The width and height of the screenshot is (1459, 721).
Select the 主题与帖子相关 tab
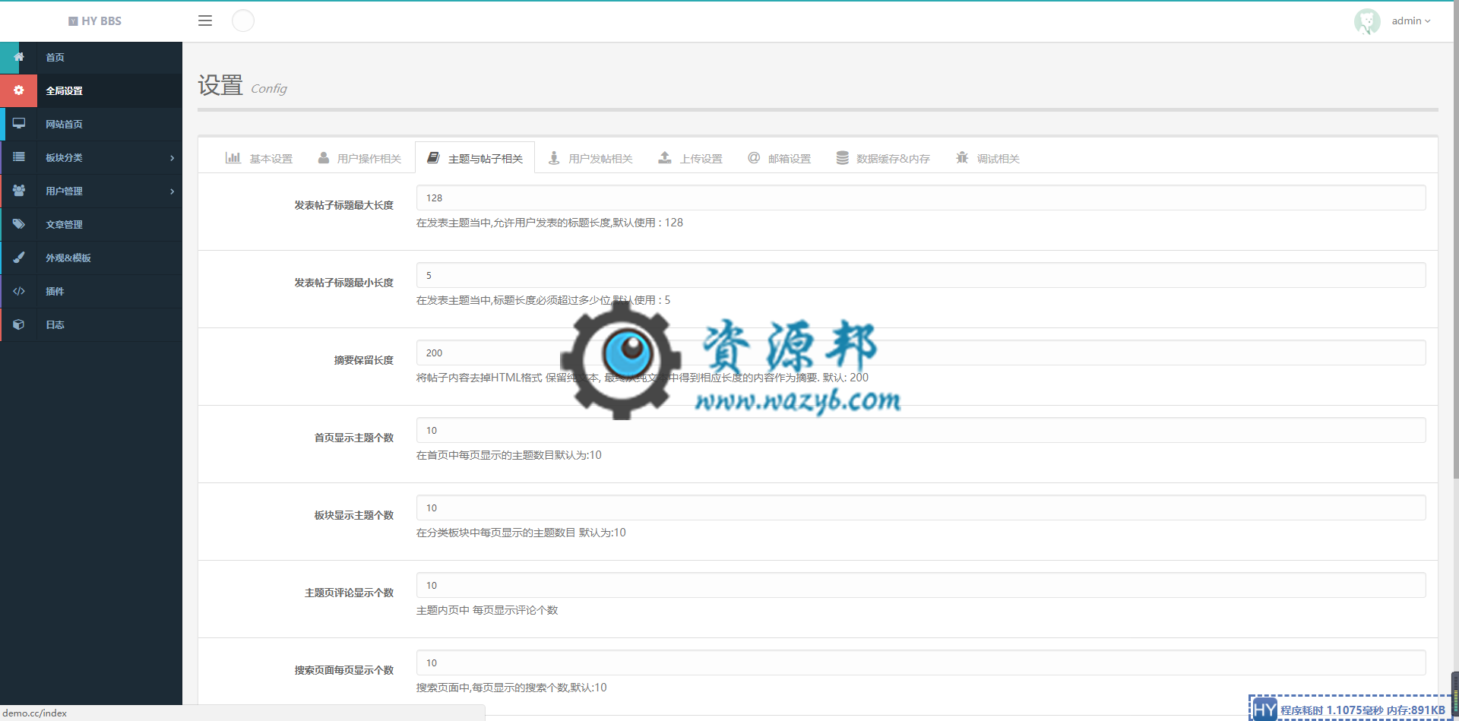[x=475, y=158]
